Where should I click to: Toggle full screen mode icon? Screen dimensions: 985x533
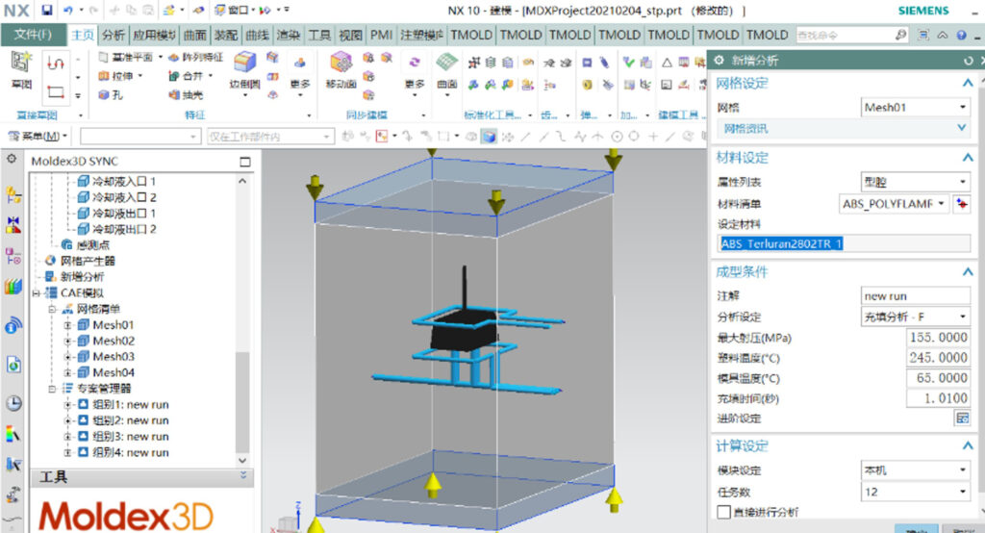(x=922, y=36)
